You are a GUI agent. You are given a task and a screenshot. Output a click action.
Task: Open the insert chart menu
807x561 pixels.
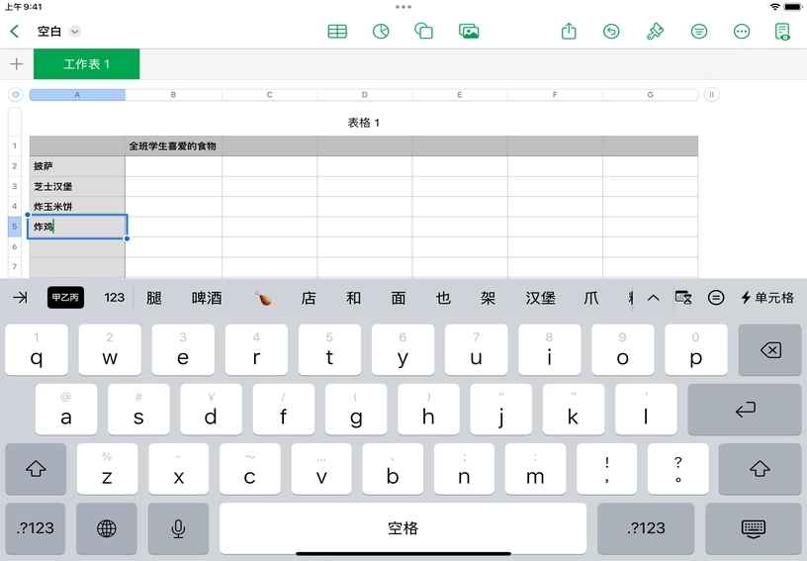[x=381, y=32]
